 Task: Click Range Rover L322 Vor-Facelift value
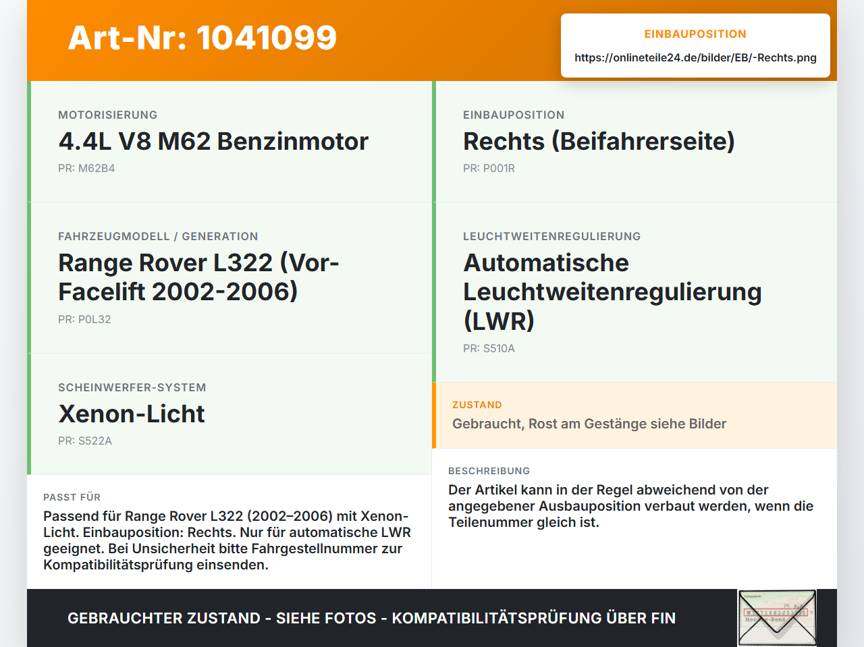198,277
